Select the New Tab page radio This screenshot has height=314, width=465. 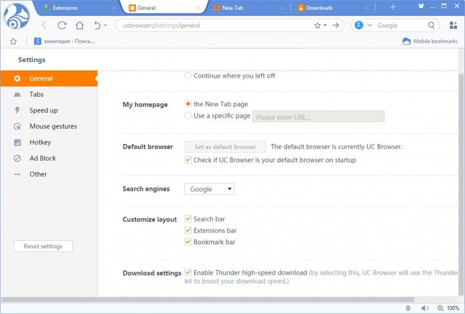(188, 104)
